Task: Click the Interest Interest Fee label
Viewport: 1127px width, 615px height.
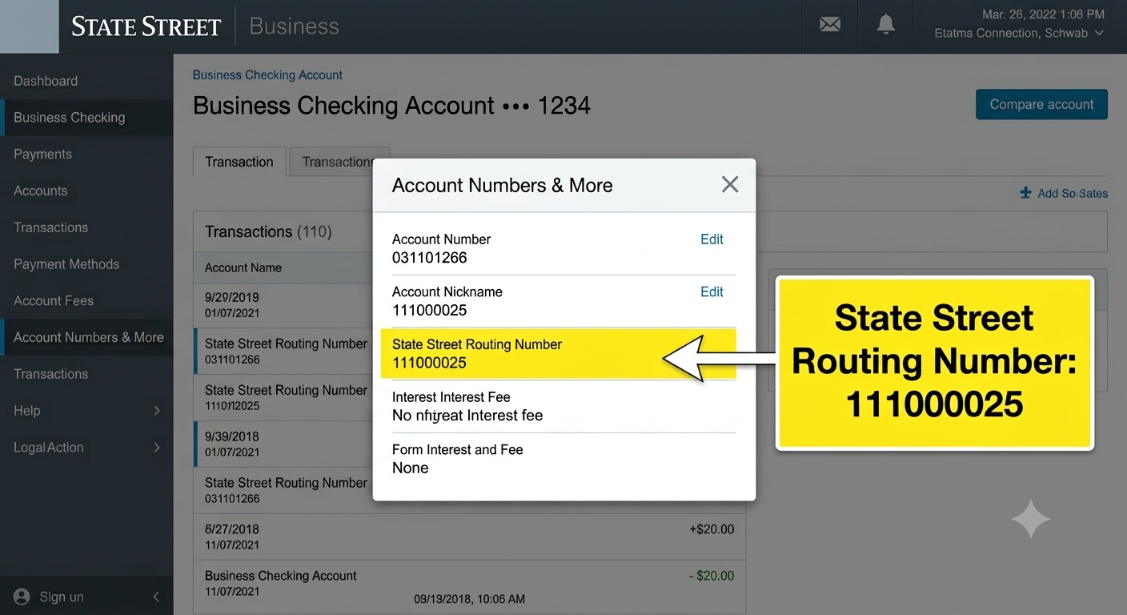Action: (x=451, y=397)
